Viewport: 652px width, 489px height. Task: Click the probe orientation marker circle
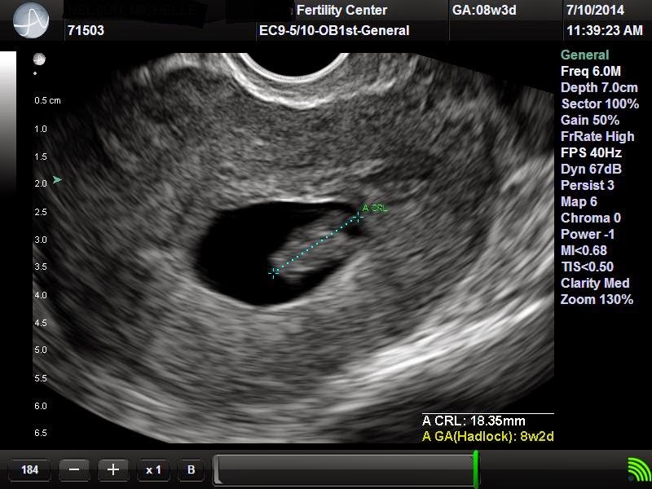click(39, 59)
